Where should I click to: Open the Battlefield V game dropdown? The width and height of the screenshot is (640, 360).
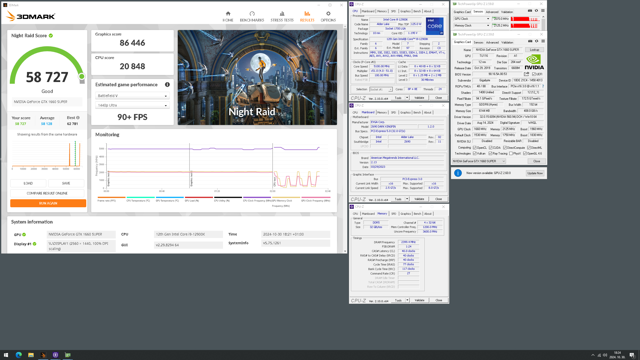coord(132,96)
